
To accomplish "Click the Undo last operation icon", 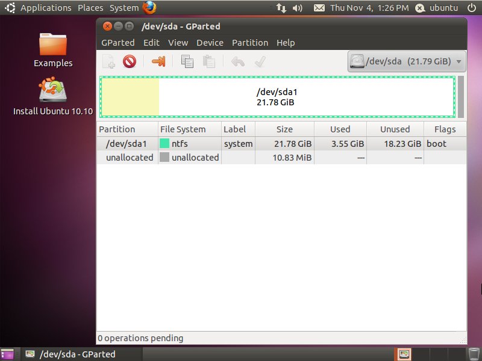I will pyautogui.click(x=238, y=62).
